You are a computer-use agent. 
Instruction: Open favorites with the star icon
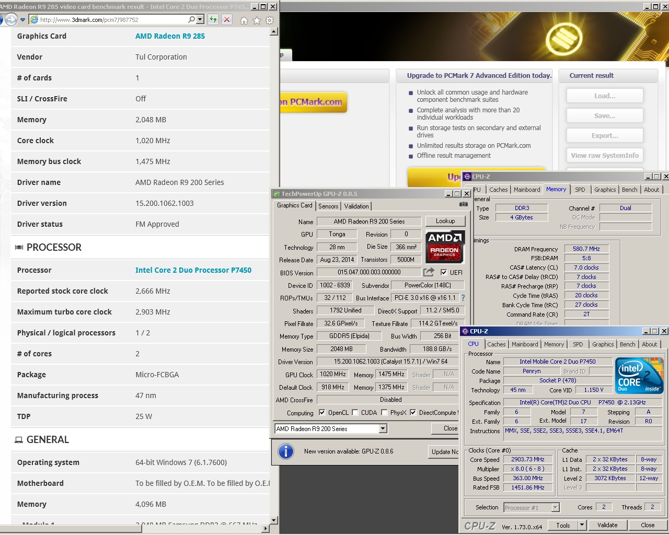pos(257,20)
